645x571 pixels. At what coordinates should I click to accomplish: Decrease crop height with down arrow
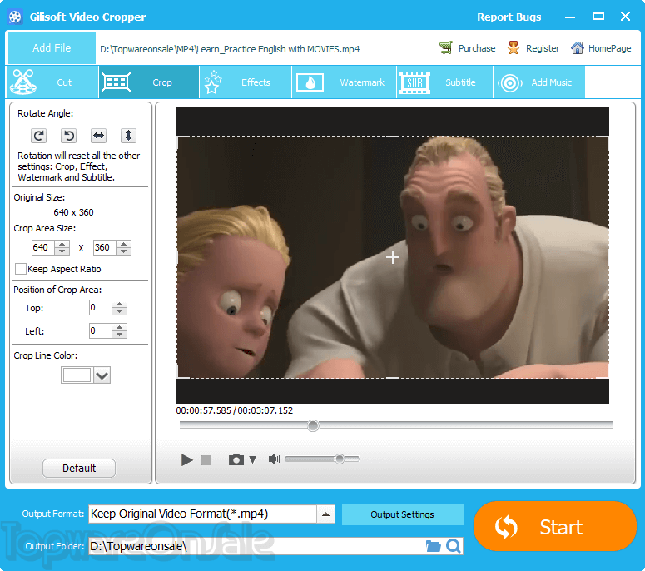(123, 251)
